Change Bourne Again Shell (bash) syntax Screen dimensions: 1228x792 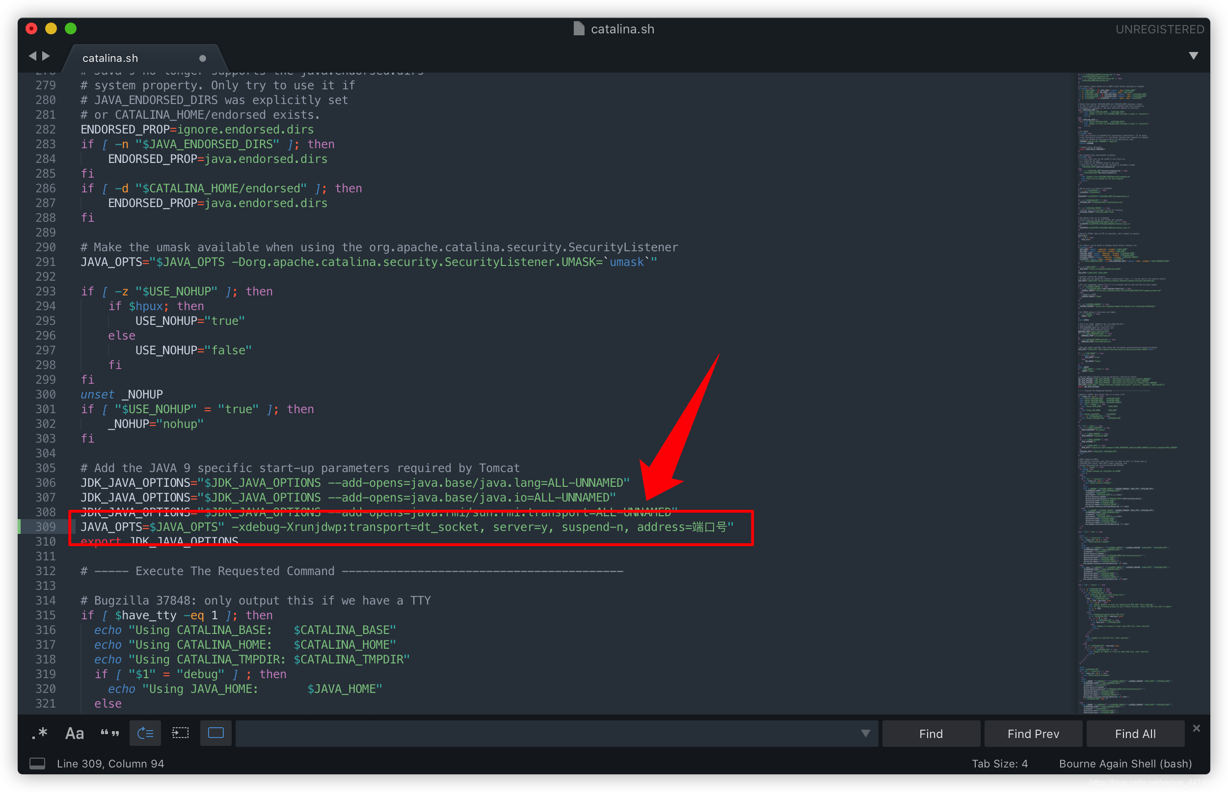[x=1125, y=764]
